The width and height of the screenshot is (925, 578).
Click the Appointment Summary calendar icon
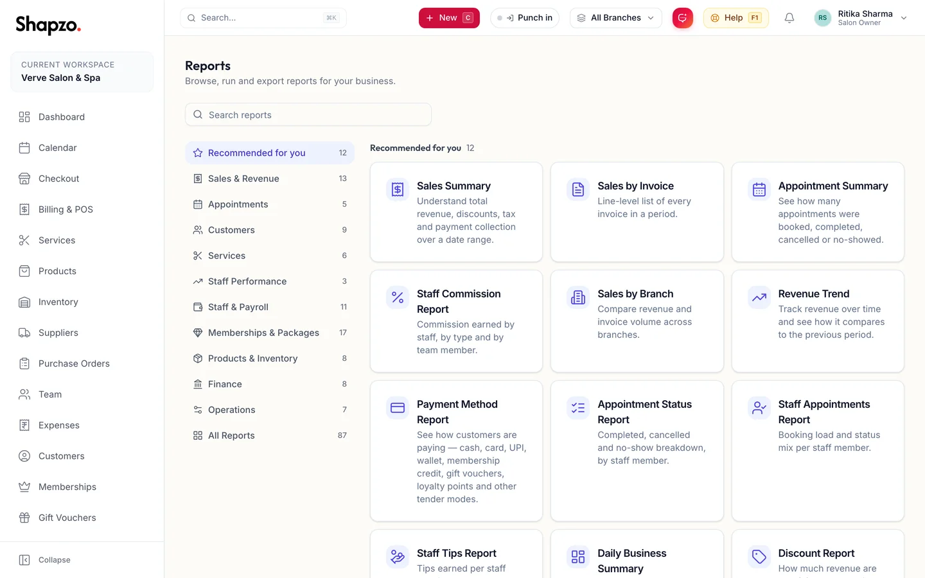pos(759,189)
